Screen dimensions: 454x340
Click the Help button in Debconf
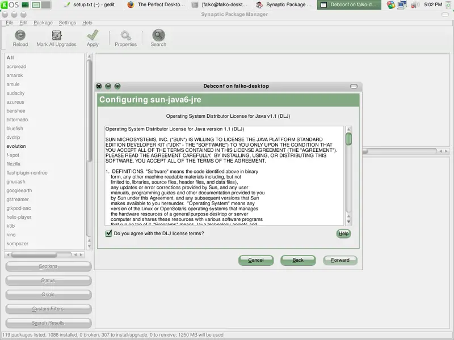tap(343, 233)
